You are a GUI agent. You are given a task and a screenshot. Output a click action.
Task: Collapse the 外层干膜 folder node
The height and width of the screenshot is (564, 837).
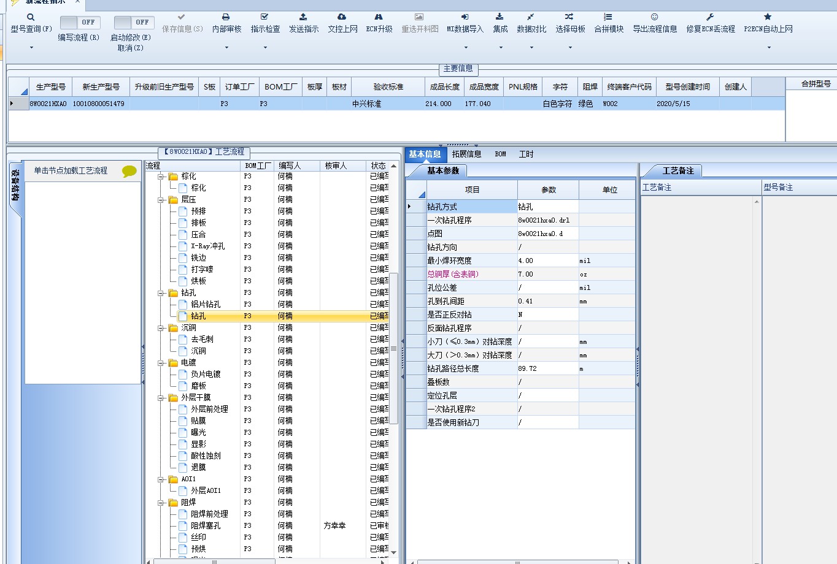(161, 398)
